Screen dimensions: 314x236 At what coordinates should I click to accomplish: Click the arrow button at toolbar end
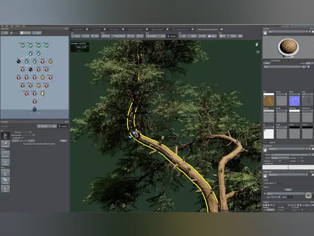[240, 36]
